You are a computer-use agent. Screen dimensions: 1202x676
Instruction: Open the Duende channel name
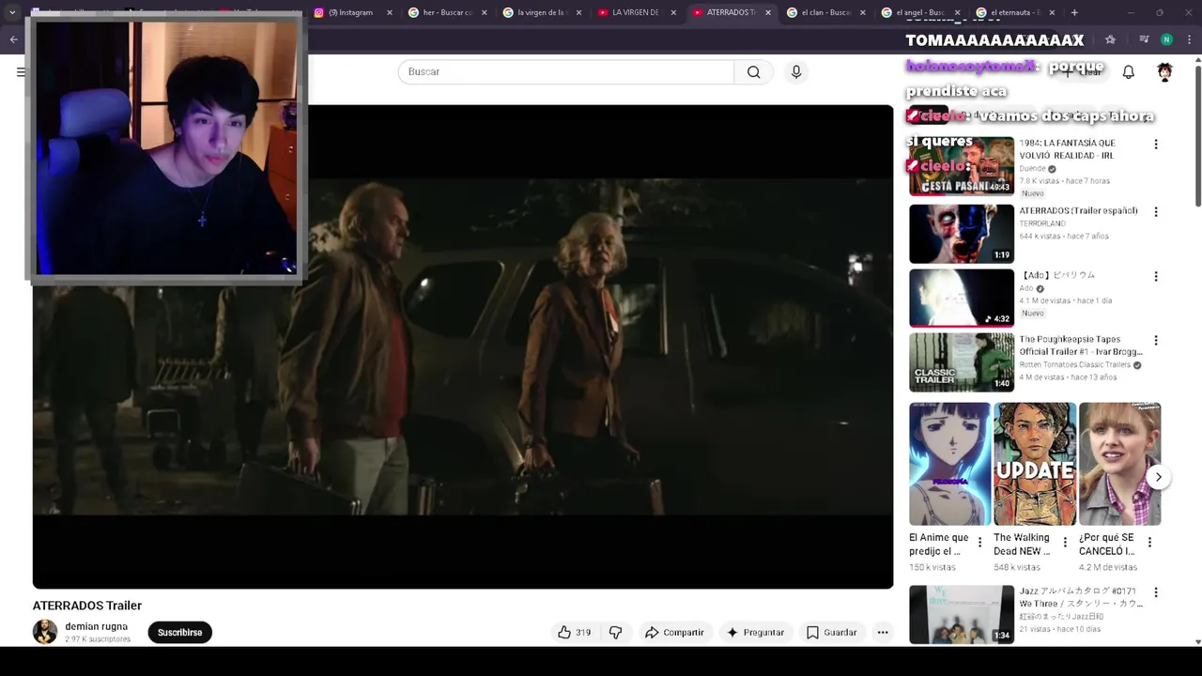(x=1032, y=169)
